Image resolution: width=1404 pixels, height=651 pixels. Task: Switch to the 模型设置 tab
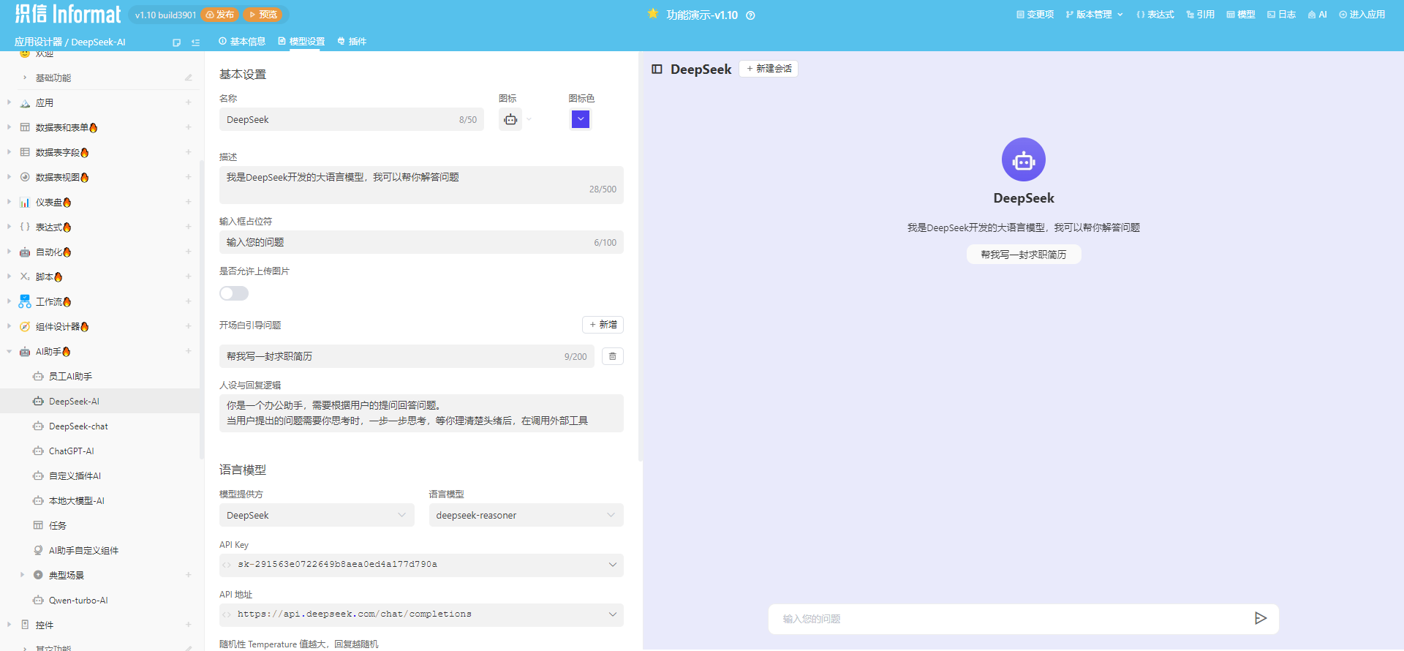click(301, 42)
